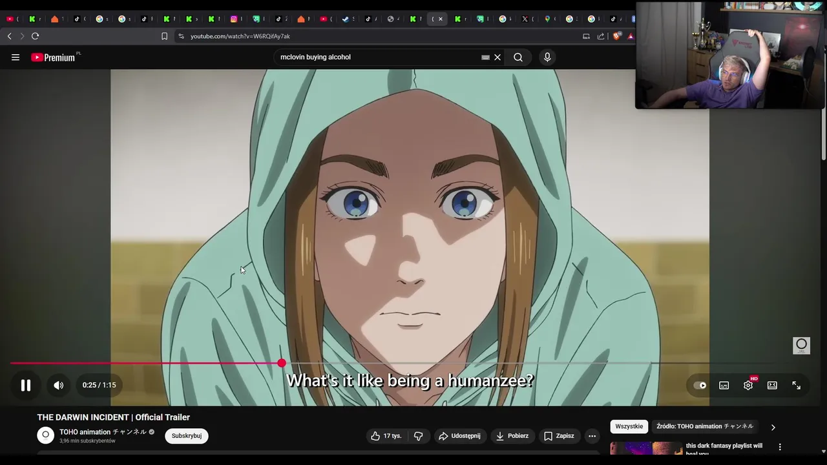
Task: Go forward in browser history
Action: 22,36
